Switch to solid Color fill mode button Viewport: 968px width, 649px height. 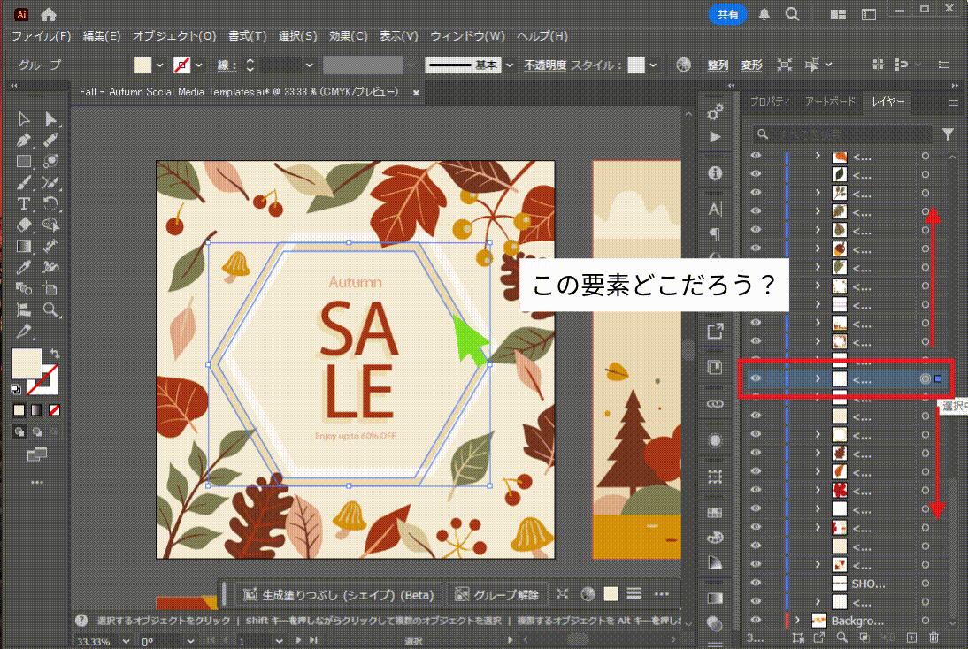pos(19,410)
